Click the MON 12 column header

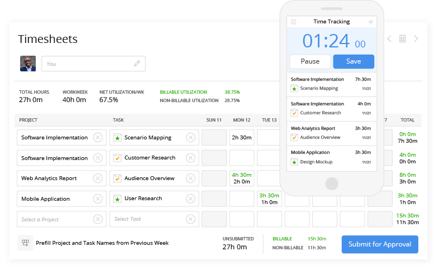pyautogui.click(x=242, y=120)
